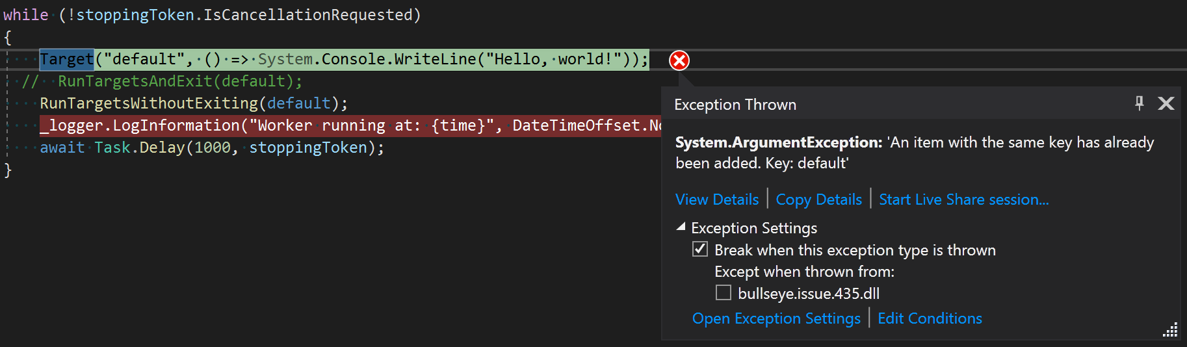Open Exception Settings link
The height and width of the screenshot is (347, 1187).
point(776,318)
